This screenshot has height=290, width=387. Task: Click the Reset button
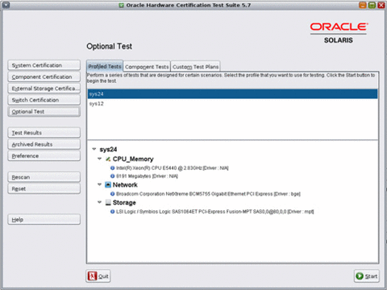[44, 188]
